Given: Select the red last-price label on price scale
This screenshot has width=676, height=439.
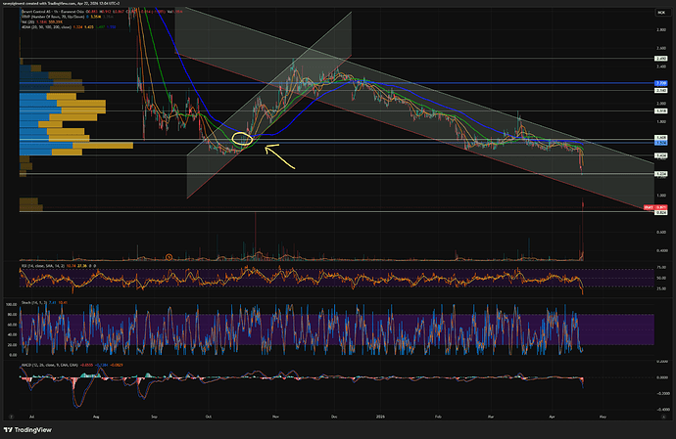Looking at the screenshot, I should coord(654,207).
